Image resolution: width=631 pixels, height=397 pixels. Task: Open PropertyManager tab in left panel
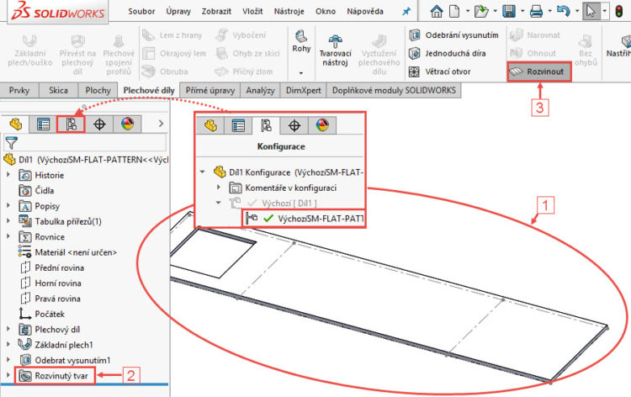point(44,124)
